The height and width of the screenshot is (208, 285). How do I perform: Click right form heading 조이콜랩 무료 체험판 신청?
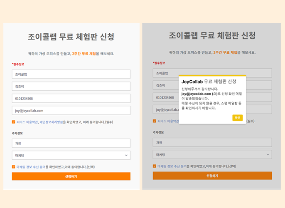click(x=212, y=35)
